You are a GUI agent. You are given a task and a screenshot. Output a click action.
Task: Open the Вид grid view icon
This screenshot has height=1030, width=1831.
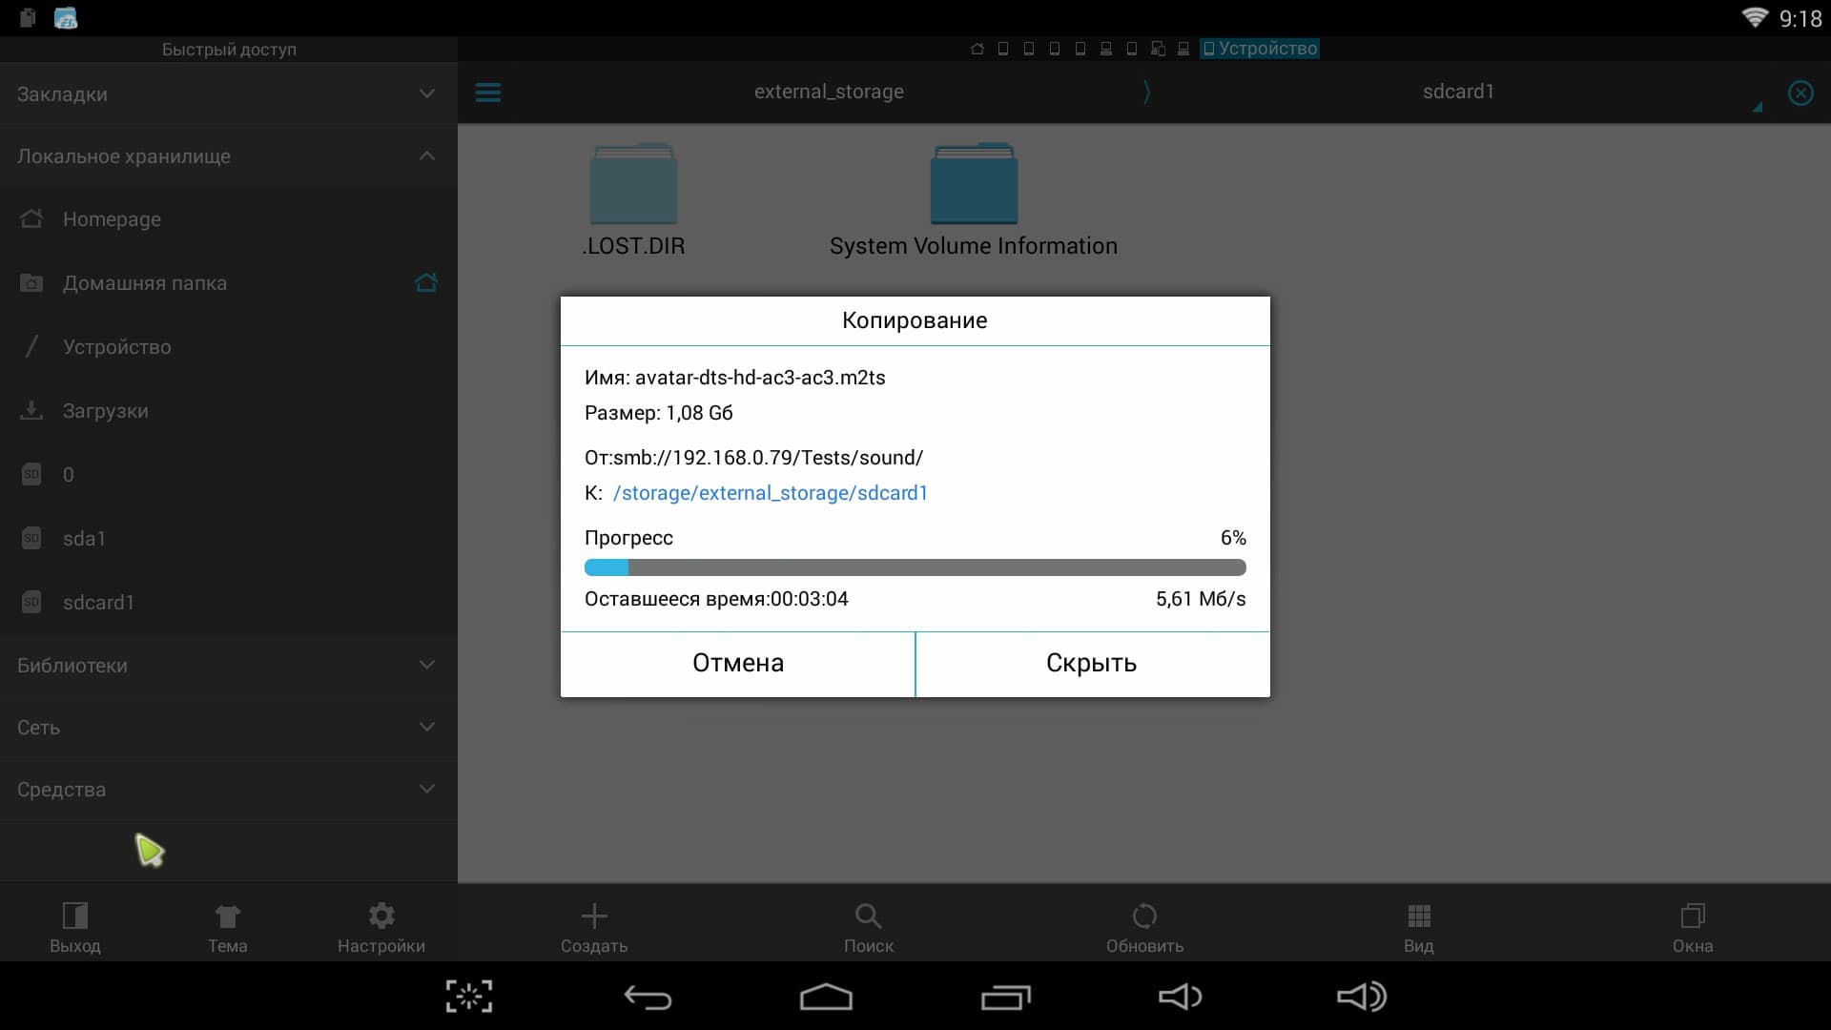click(1418, 917)
